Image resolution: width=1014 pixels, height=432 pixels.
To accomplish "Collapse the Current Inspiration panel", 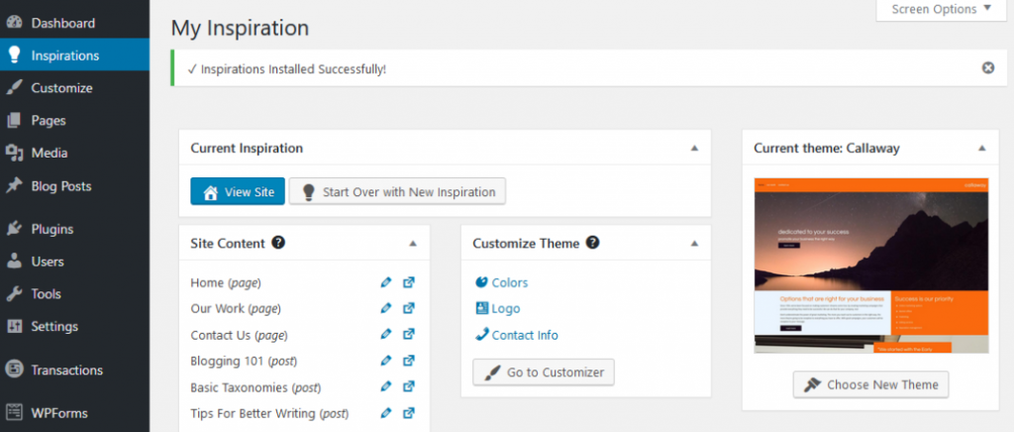I will coord(694,148).
